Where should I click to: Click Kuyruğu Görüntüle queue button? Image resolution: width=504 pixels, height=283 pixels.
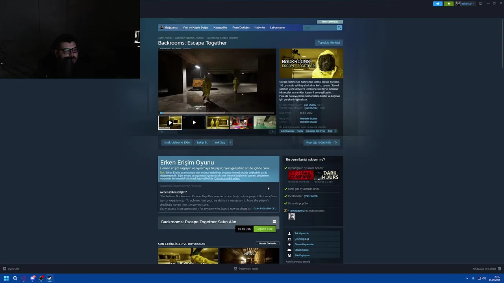point(321,142)
